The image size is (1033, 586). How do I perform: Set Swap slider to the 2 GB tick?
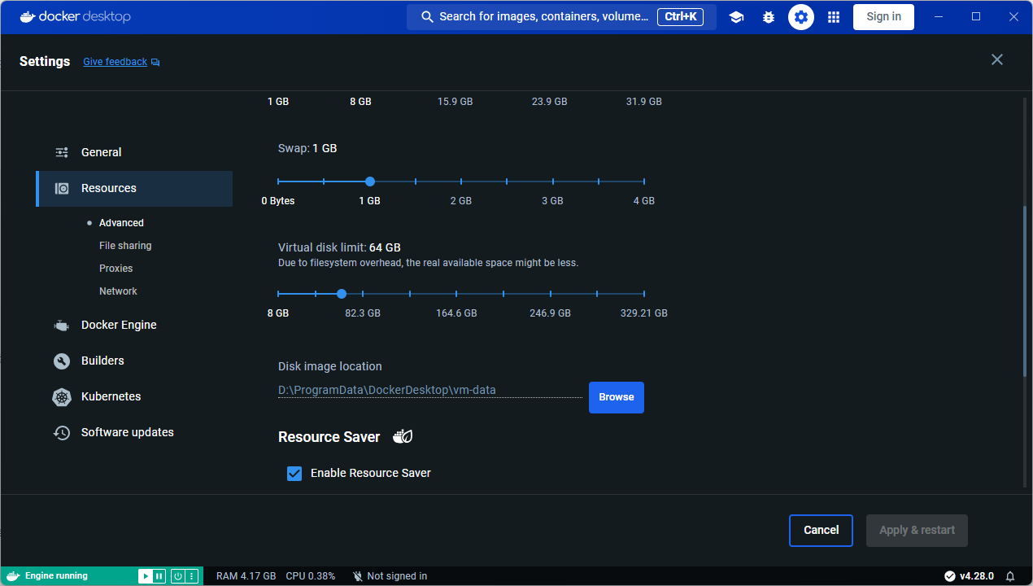pyautogui.click(x=461, y=181)
